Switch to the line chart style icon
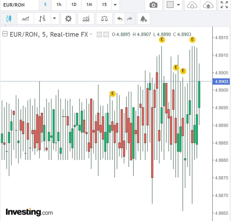Screen dimensions: 231x221 [x=25, y=19]
